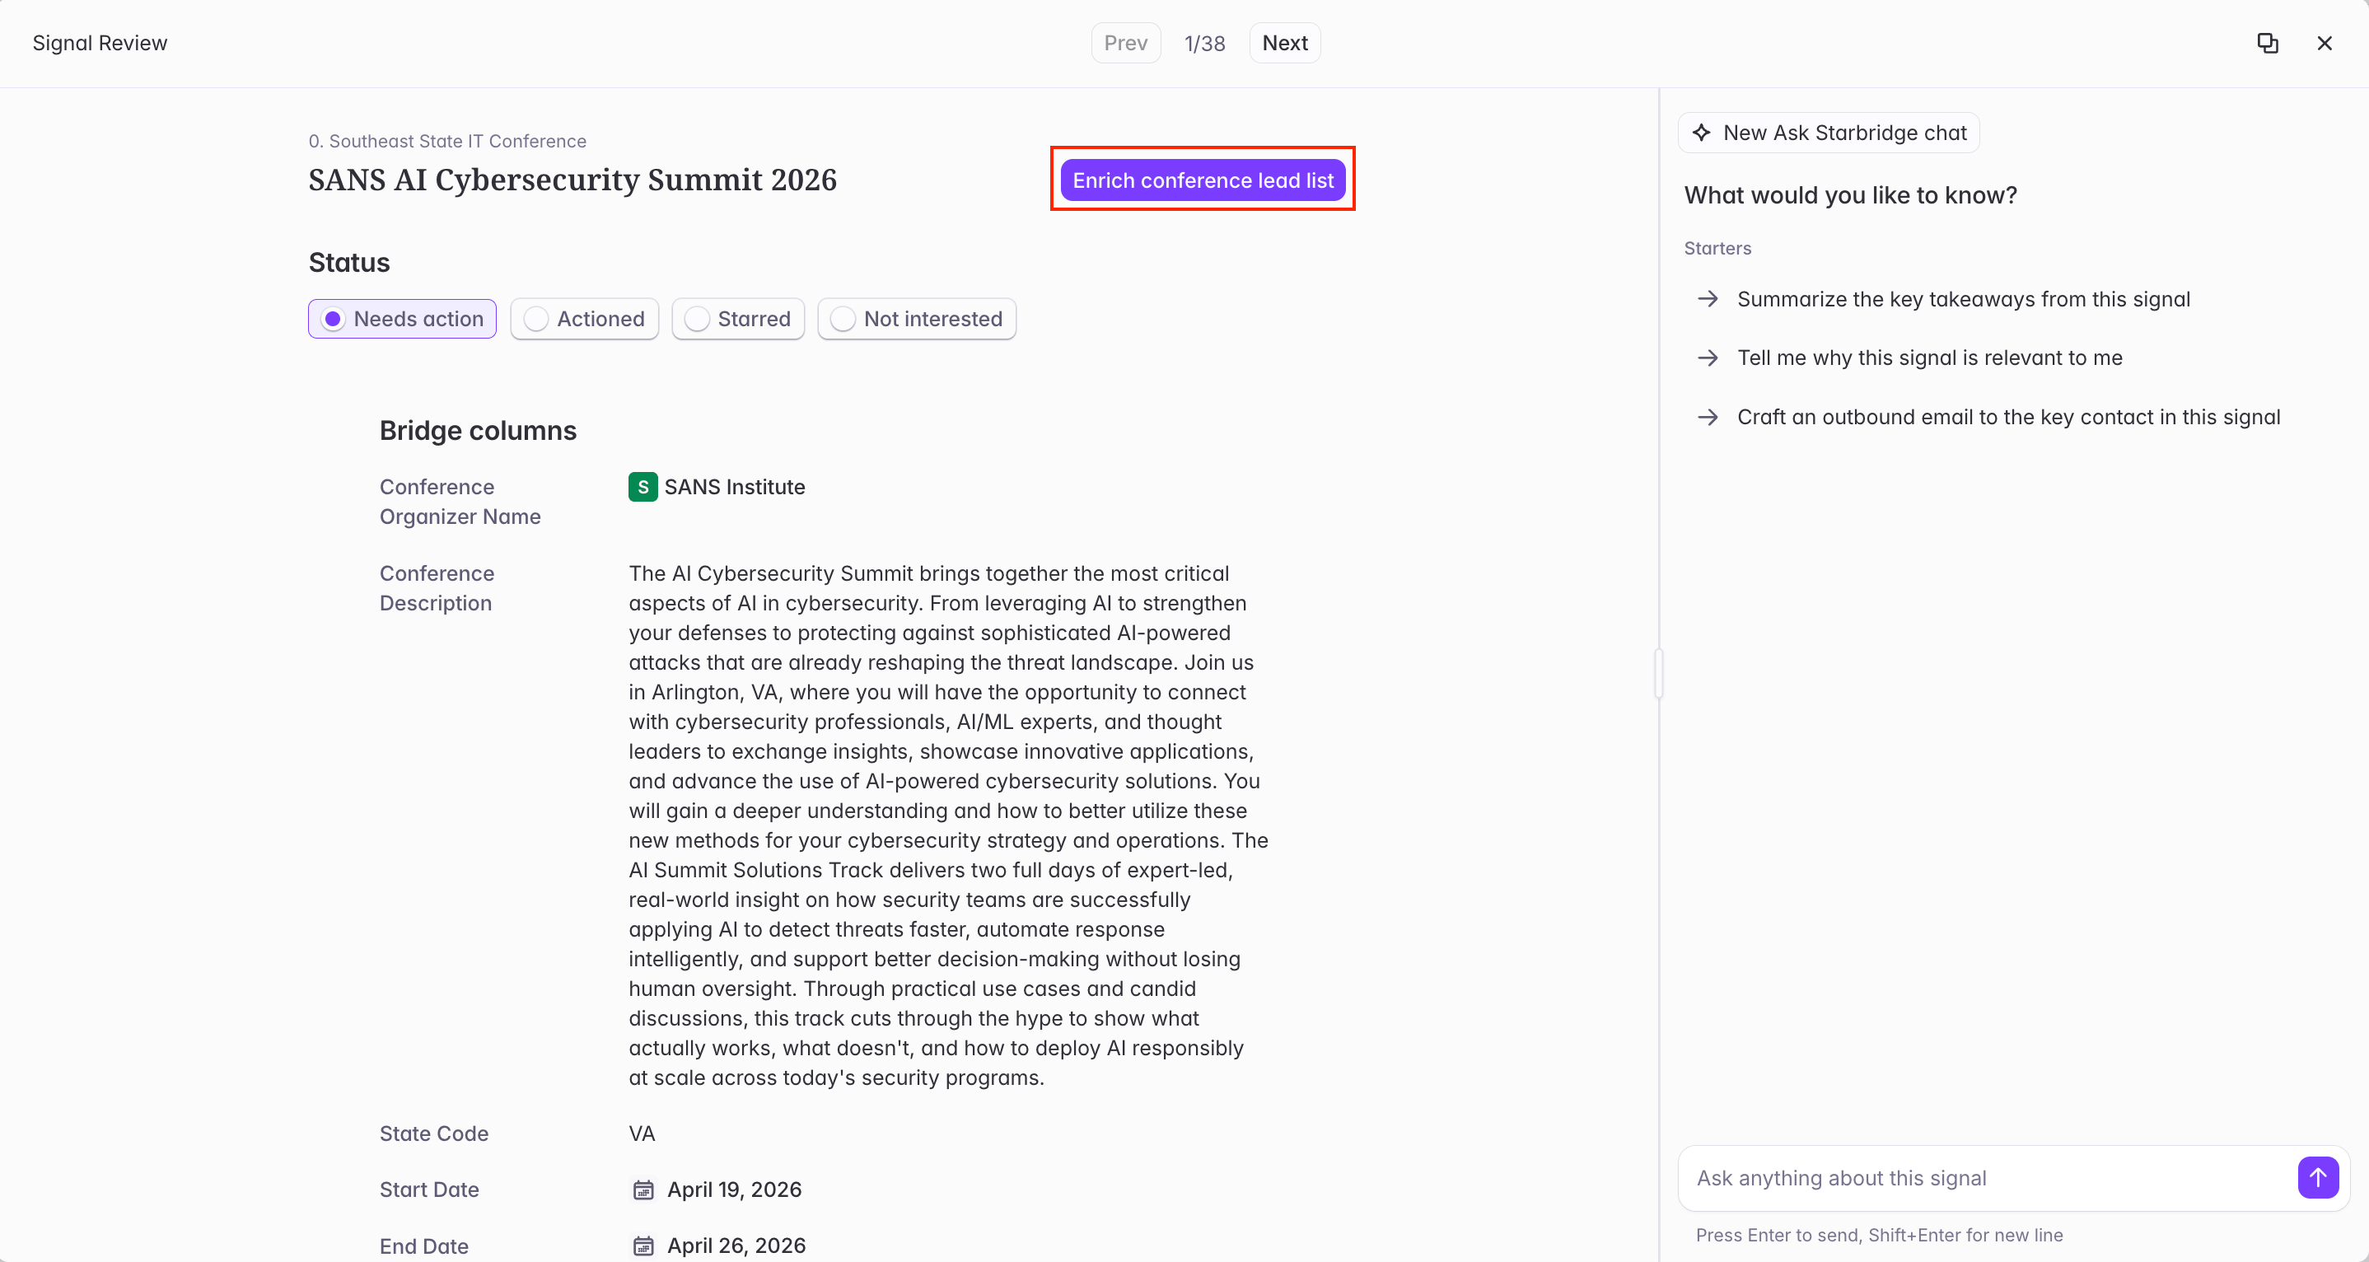
Task: Click the sparkle icon on New Ask Starbridge chat
Action: click(1703, 133)
